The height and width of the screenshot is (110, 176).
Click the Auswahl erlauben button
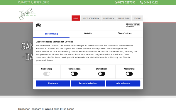point(88,83)
